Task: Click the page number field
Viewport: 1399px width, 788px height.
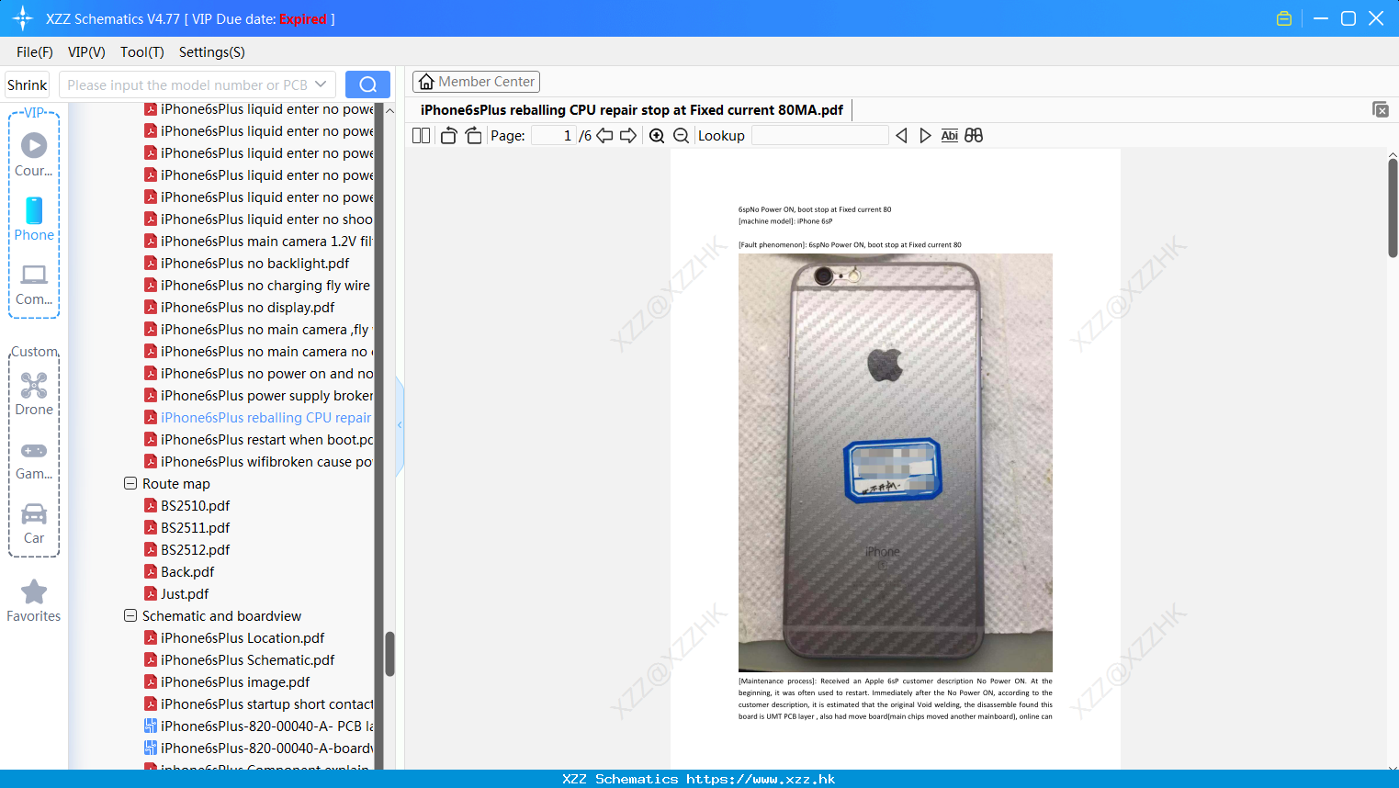Action: (554, 136)
